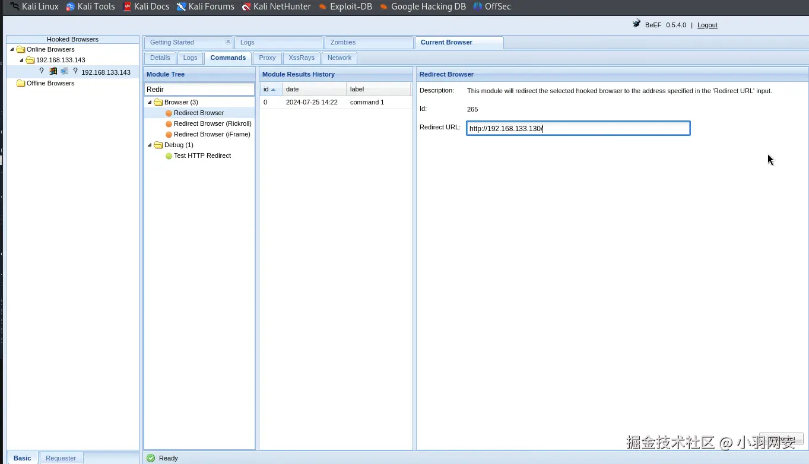This screenshot has width=809, height=464.
Task: Click the Online Browsers folder icon
Action: click(21, 49)
